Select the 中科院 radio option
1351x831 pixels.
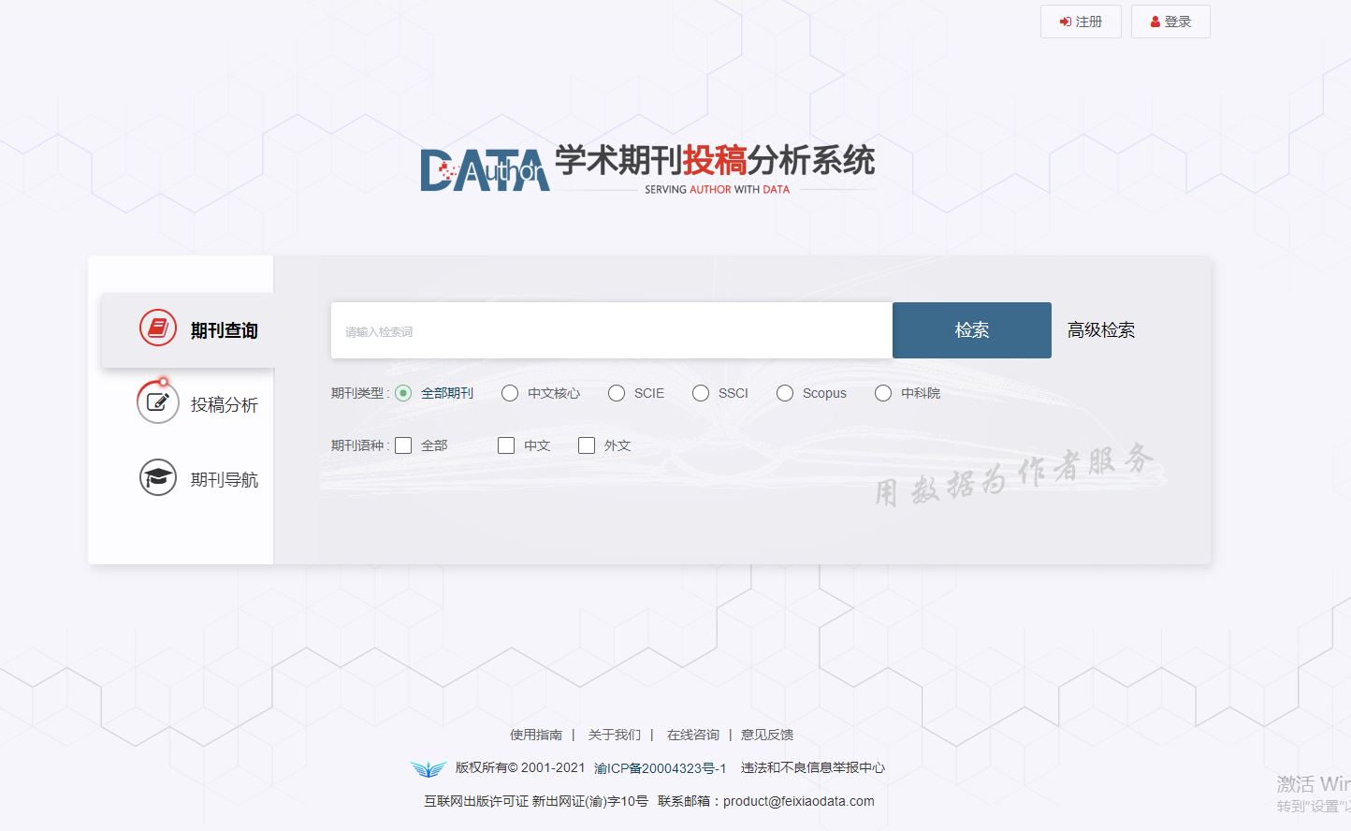tap(883, 393)
